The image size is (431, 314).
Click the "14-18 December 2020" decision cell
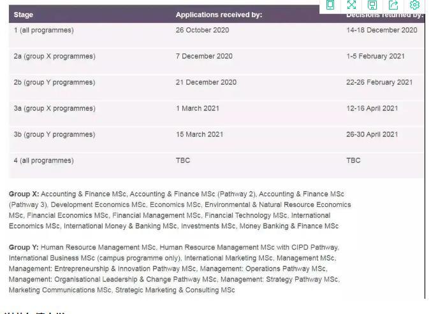click(x=382, y=30)
